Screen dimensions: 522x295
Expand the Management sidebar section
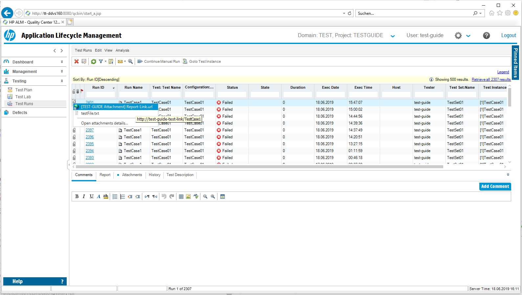coord(62,71)
